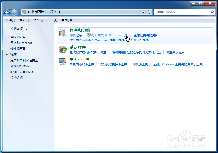The width and height of the screenshot is (218, 153).
Task: Click 查看已安装的更新 link
Action: pos(146,35)
